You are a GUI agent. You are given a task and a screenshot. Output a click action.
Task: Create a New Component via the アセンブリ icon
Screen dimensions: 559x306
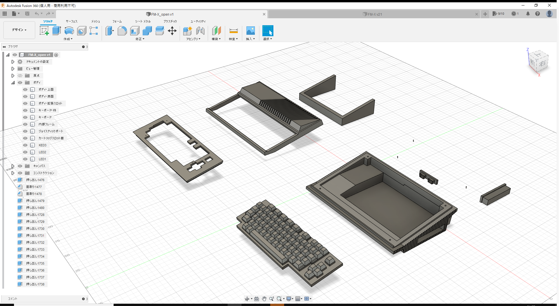coord(188,30)
